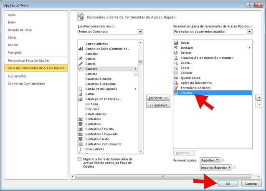266x191 pixels.
Task: Click the ab| Campo de Texto icon
Action: click(81, 49)
